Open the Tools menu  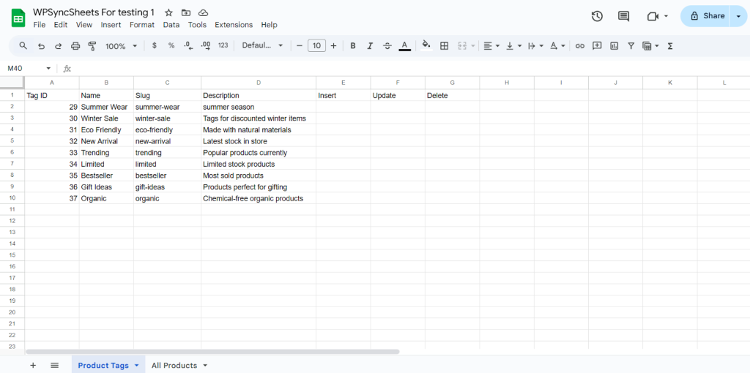pyautogui.click(x=197, y=25)
